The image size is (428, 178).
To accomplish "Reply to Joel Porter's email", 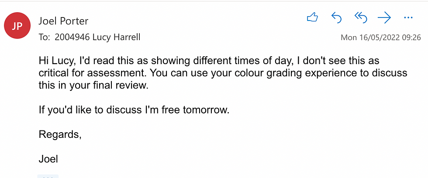I will (x=337, y=18).
